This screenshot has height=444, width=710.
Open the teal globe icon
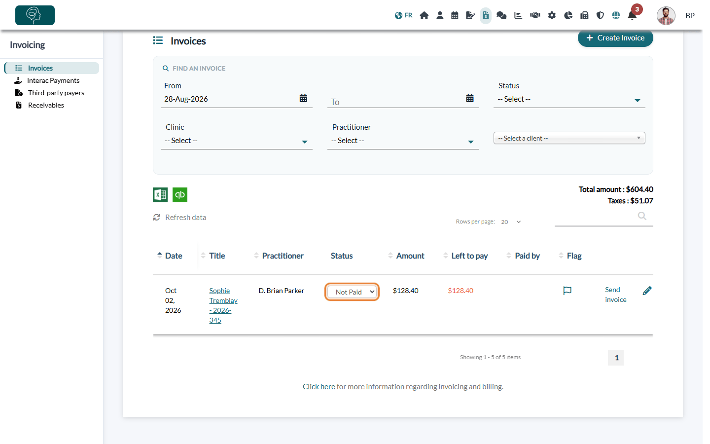[616, 15]
